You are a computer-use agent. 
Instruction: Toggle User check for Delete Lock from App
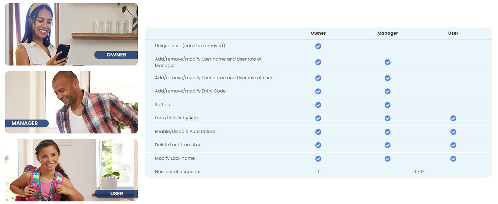[x=453, y=145]
